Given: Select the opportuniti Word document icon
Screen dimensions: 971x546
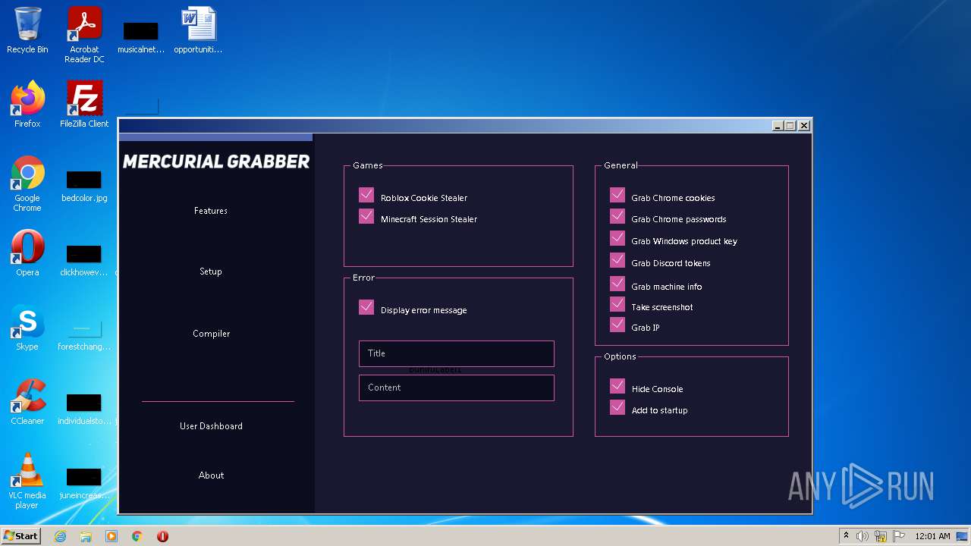Looking at the screenshot, I should point(198,30).
